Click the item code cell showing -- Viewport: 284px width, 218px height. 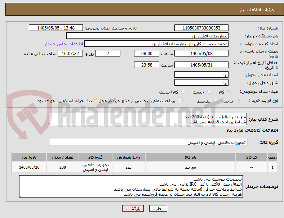pos(252,167)
